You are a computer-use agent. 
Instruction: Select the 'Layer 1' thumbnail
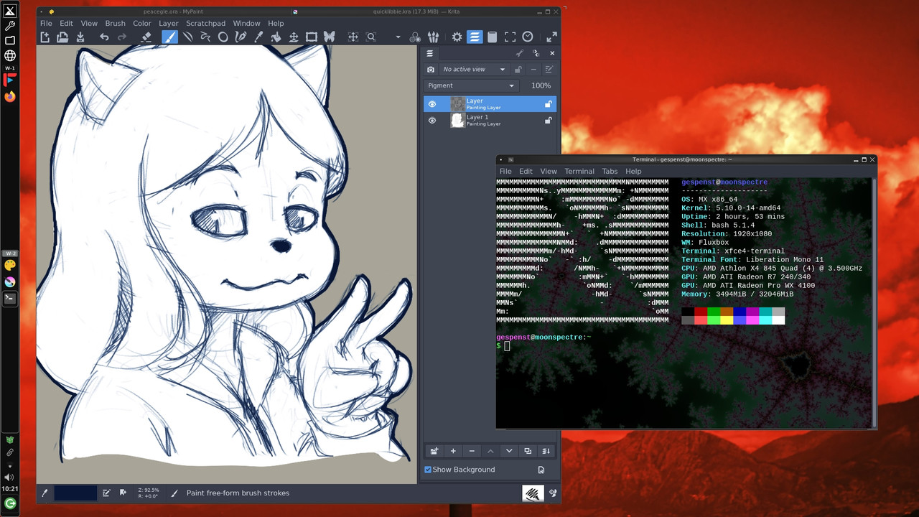point(457,121)
